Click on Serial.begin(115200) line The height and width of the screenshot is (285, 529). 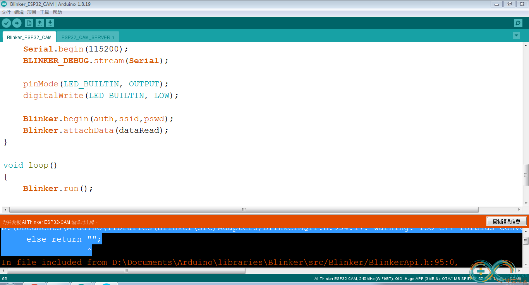click(76, 49)
